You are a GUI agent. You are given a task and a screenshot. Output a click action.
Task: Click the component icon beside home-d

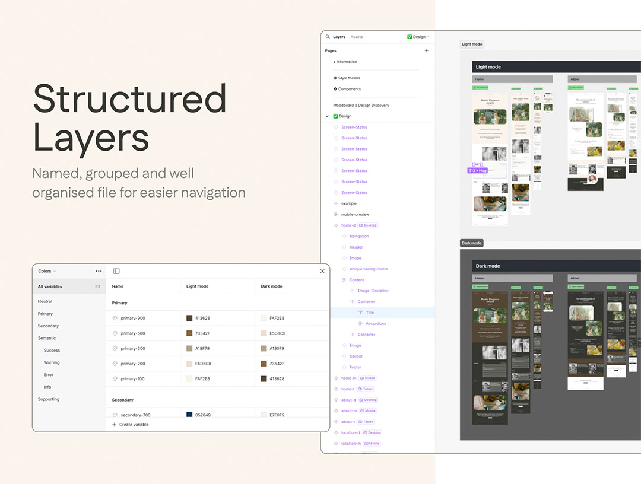coord(336,225)
